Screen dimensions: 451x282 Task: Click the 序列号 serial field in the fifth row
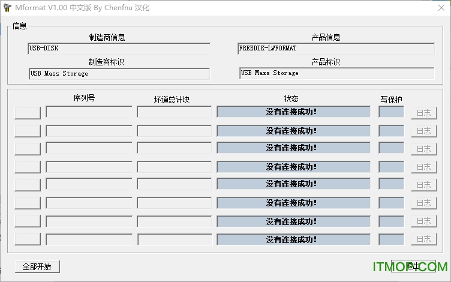click(x=89, y=184)
